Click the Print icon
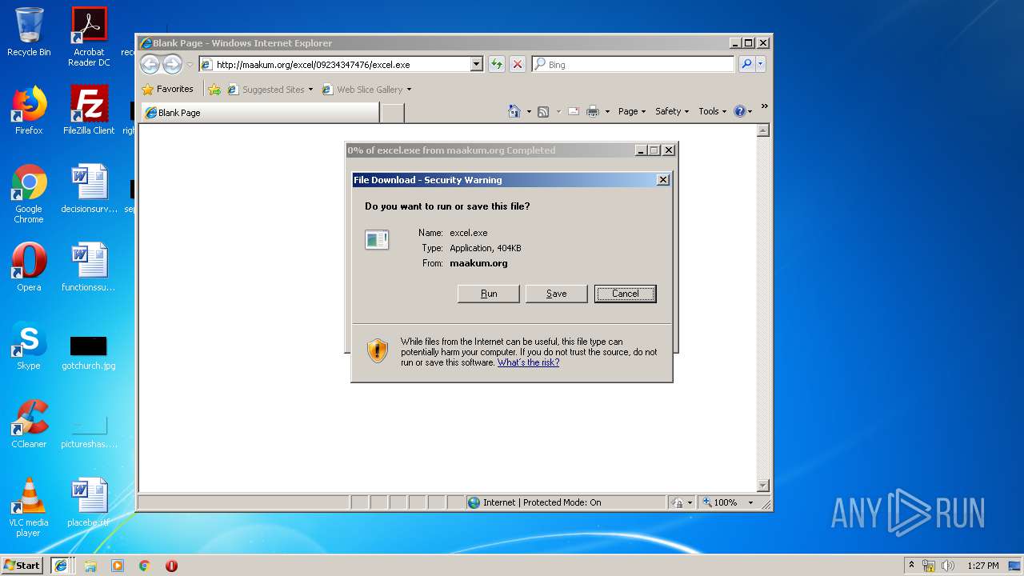The image size is (1024, 576). pyautogui.click(x=593, y=111)
